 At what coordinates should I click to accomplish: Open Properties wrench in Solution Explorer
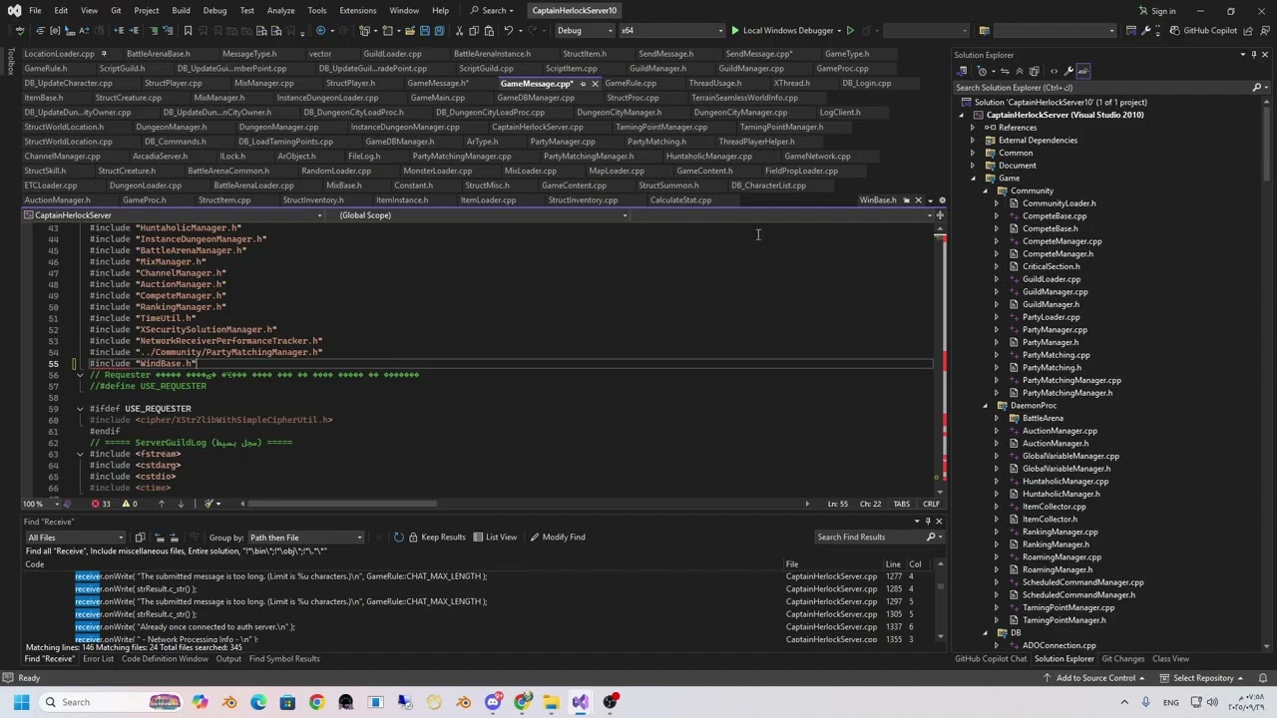(x=1068, y=71)
